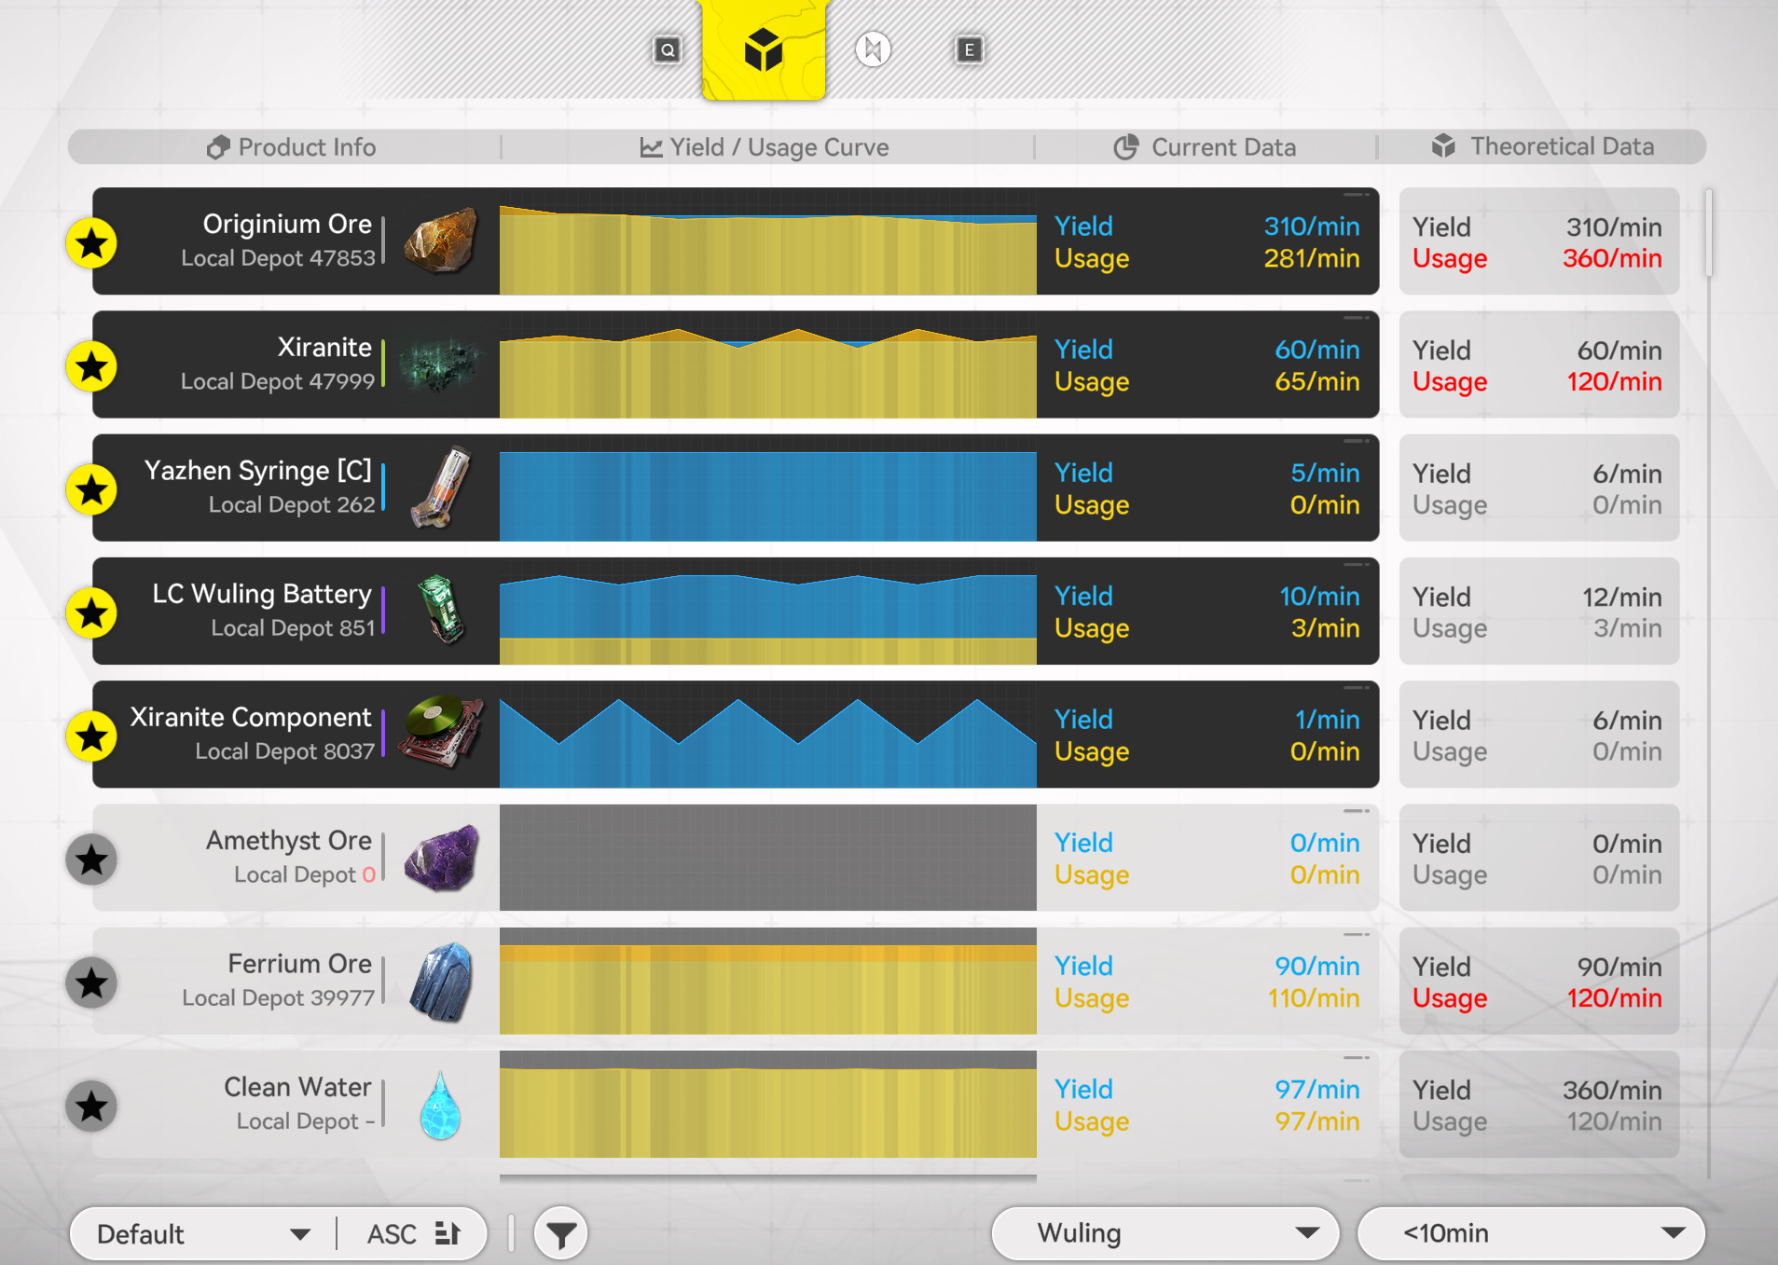View the Yazhen Syringe yield curve
Image resolution: width=1778 pixels, height=1265 pixels.
pyautogui.click(x=768, y=488)
